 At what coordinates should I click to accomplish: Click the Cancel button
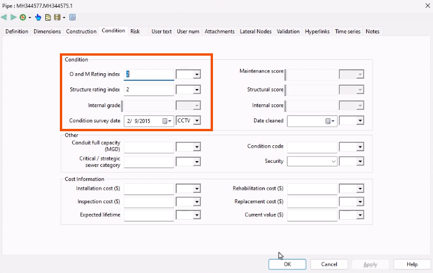point(329,264)
